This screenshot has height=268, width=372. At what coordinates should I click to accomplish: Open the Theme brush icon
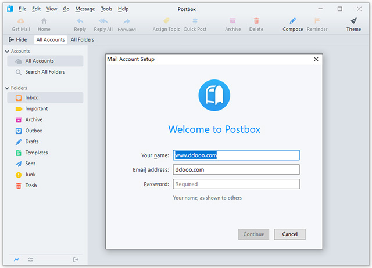coord(353,21)
